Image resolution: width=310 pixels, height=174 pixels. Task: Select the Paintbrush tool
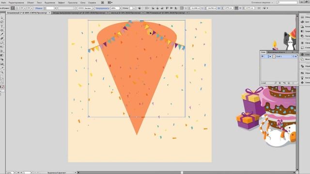coord(2,34)
